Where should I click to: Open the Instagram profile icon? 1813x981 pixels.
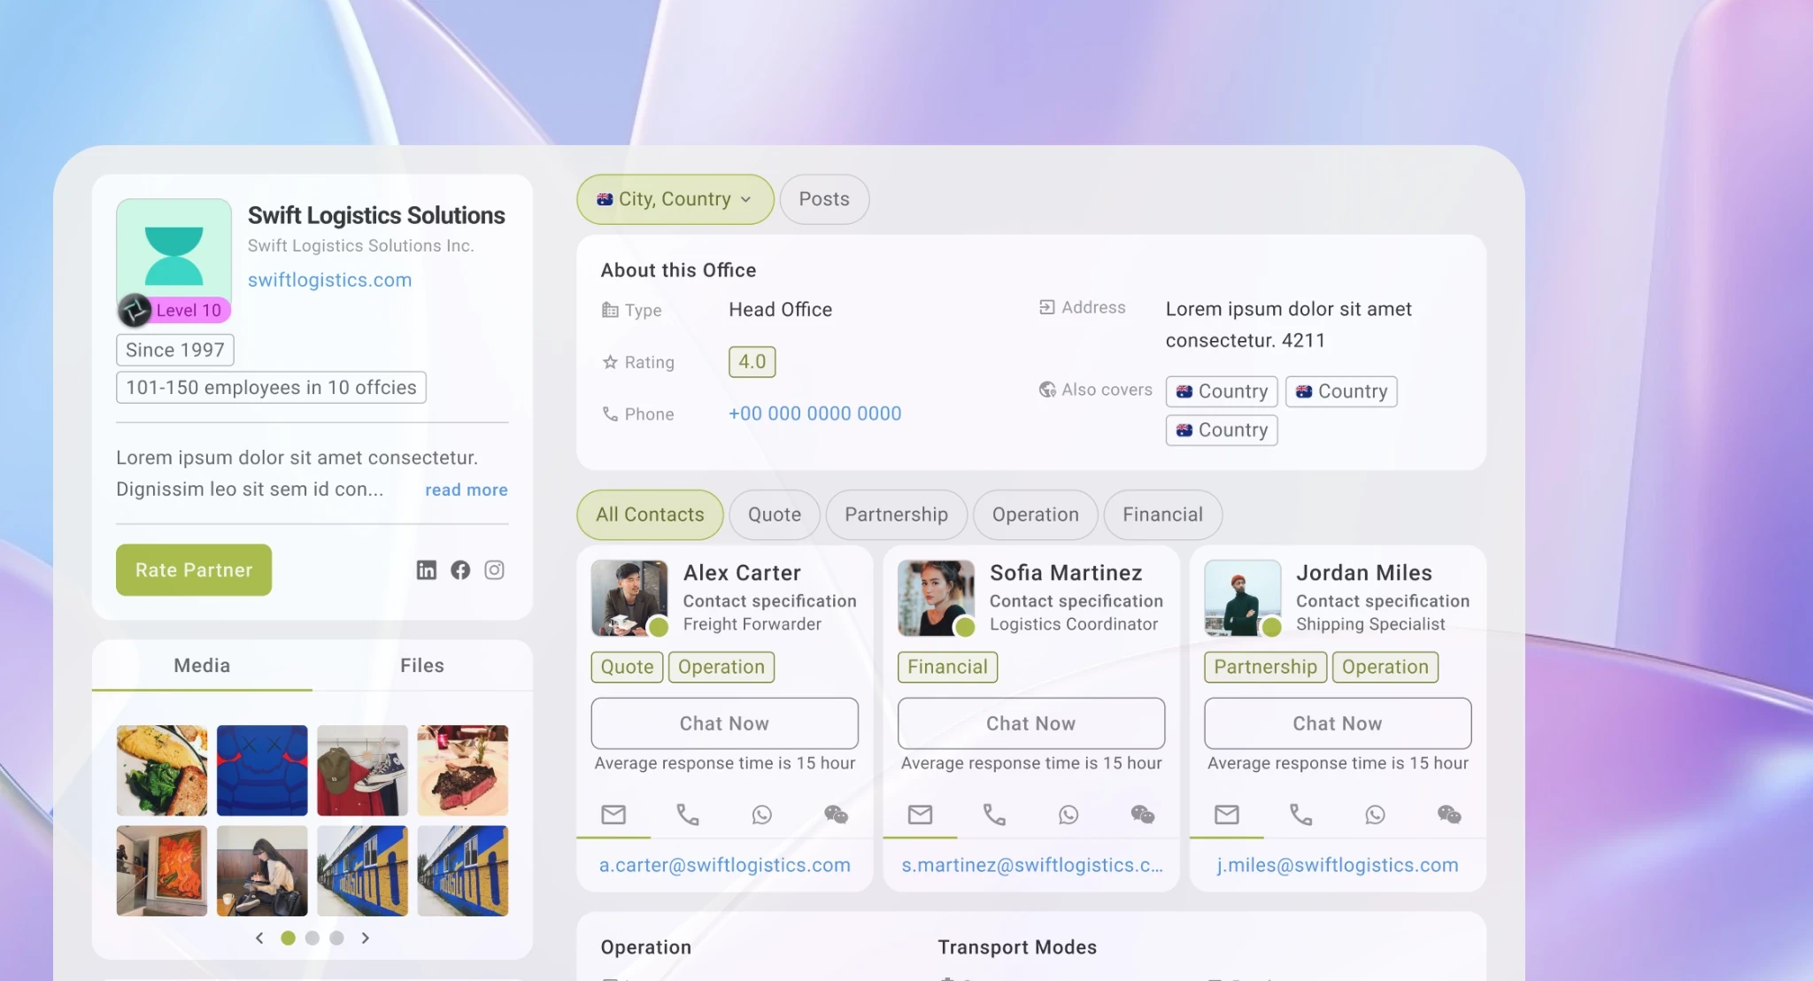[x=495, y=570]
